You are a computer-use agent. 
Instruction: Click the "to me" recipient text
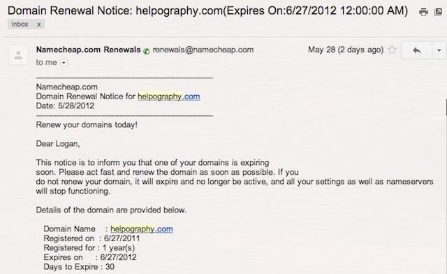(47, 62)
